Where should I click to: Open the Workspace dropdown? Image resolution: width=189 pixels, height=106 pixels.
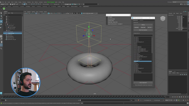pyautogui.click(x=180, y=2)
